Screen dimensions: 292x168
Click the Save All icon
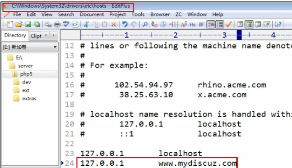[x=37, y=24]
